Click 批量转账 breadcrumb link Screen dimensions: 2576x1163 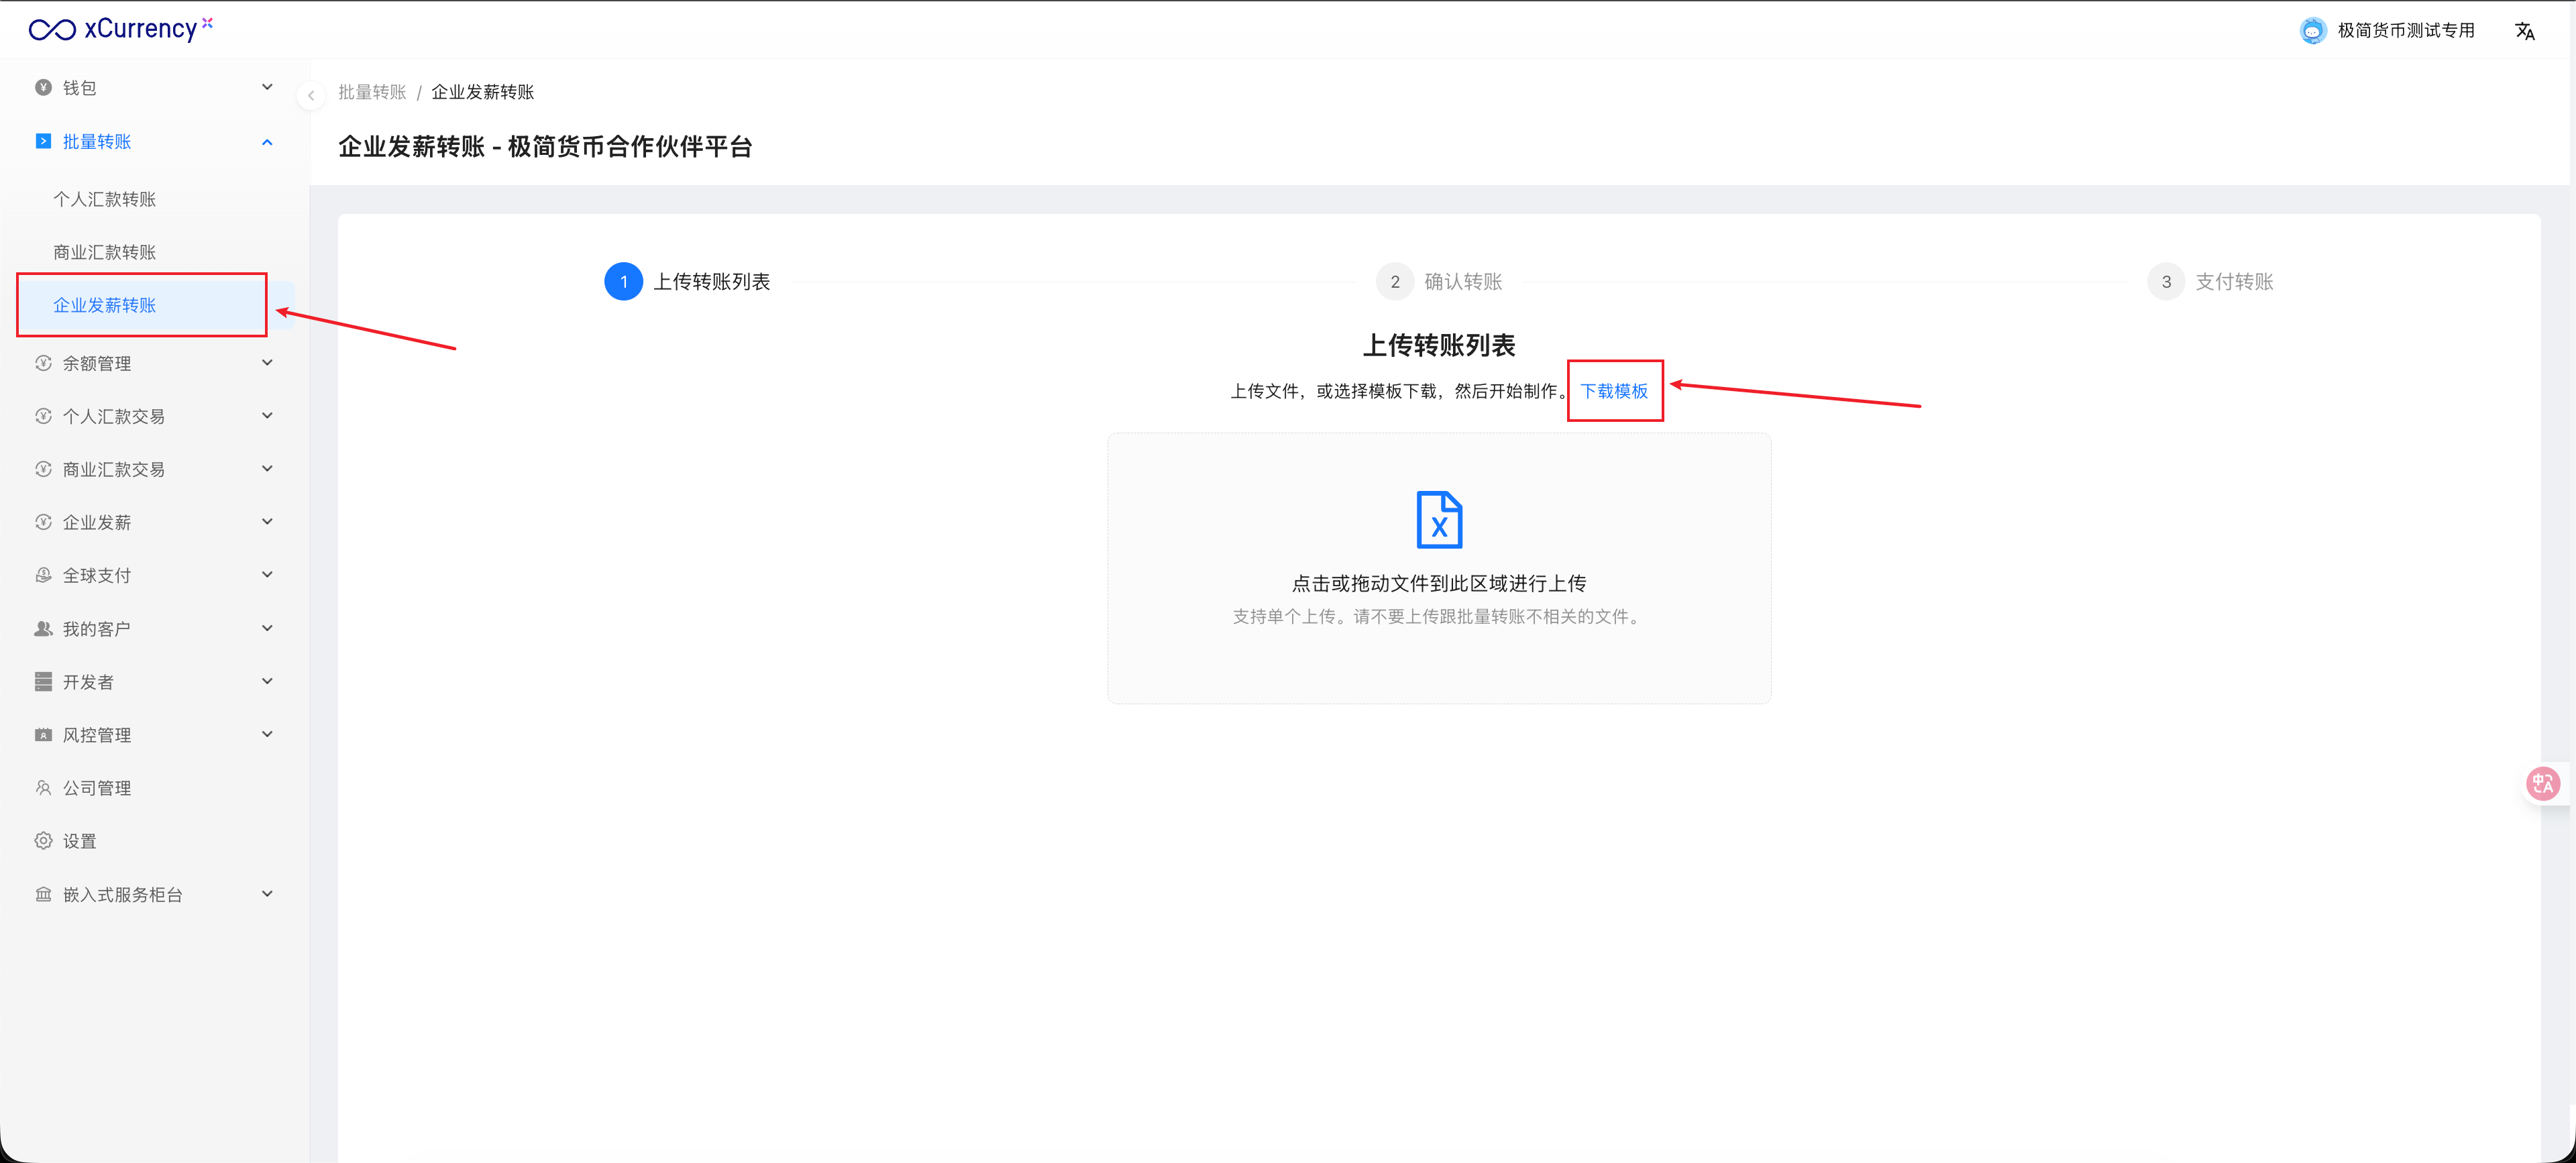click(372, 92)
